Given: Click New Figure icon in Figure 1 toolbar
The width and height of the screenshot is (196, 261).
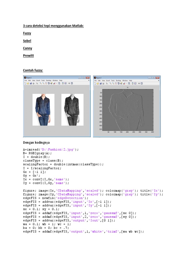Looking at the screenshot, I should point(25,83).
